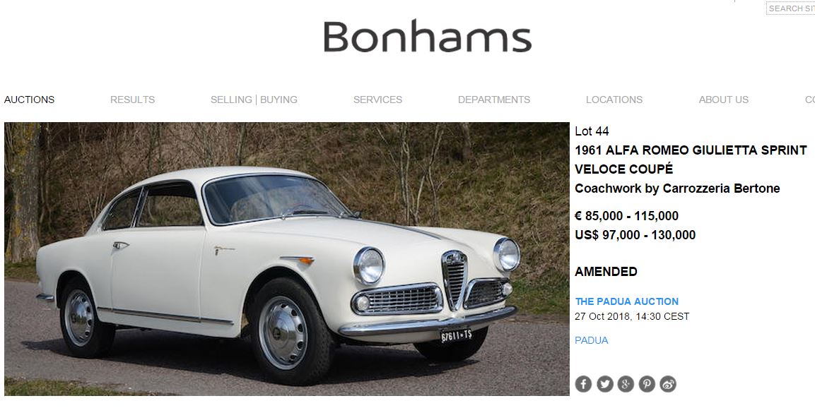
Task: Open the About Us menu
Action: [x=724, y=100]
